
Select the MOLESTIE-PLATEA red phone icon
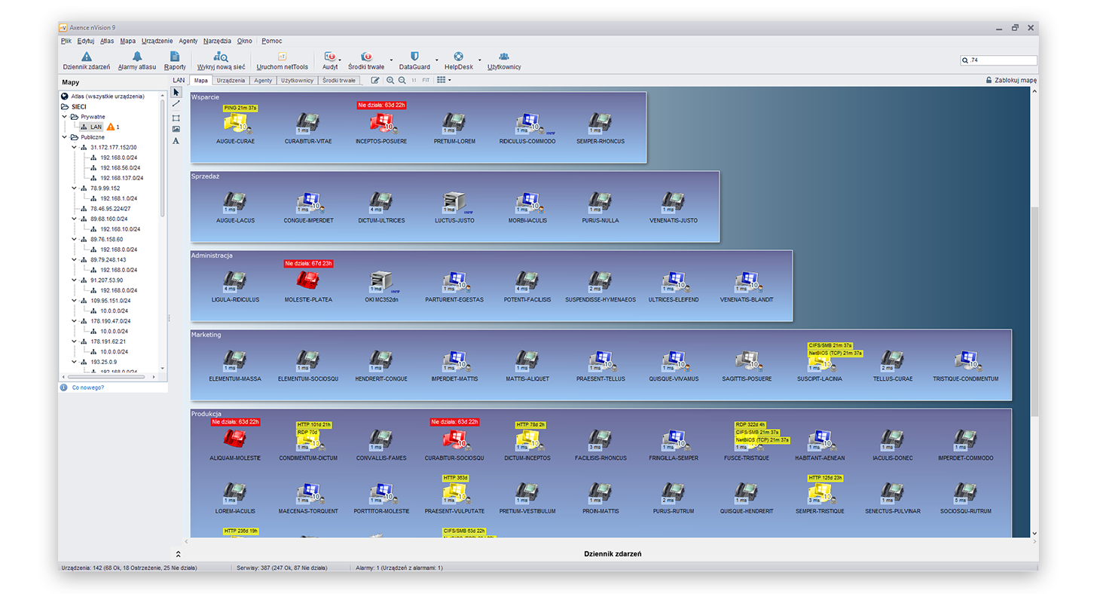[307, 281]
